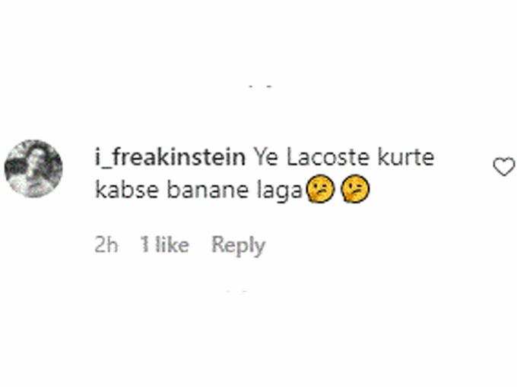The height and width of the screenshot is (387, 517).
Task: Click the word 'kurte' in the comment
Action: coord(405,158)
